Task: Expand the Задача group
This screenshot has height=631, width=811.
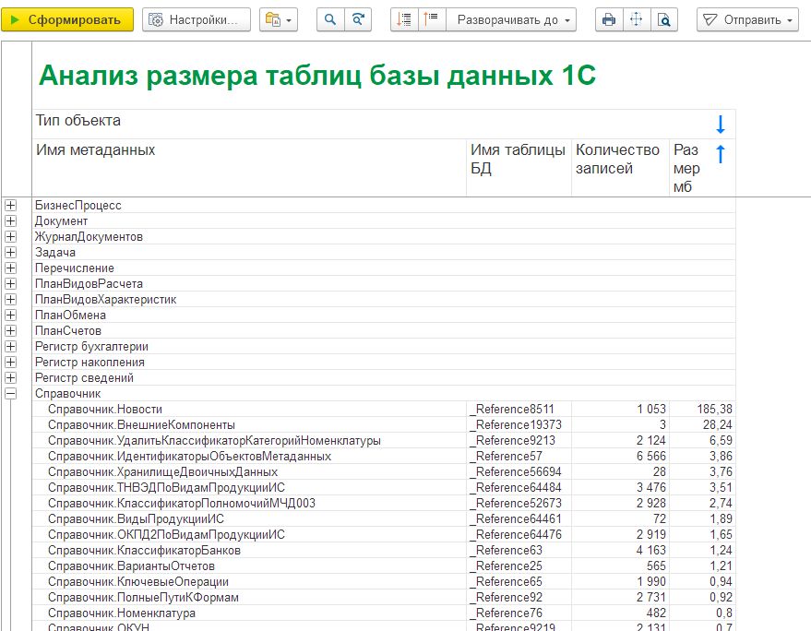Action: click(10, 253)
